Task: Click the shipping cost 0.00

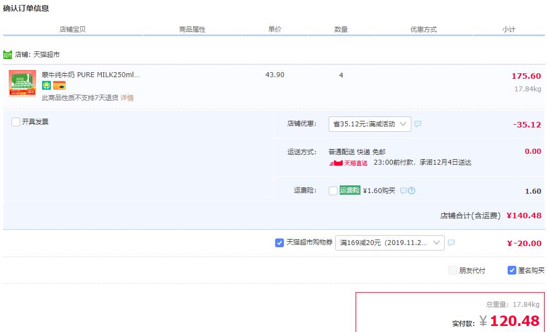Action: pos(533,152)
